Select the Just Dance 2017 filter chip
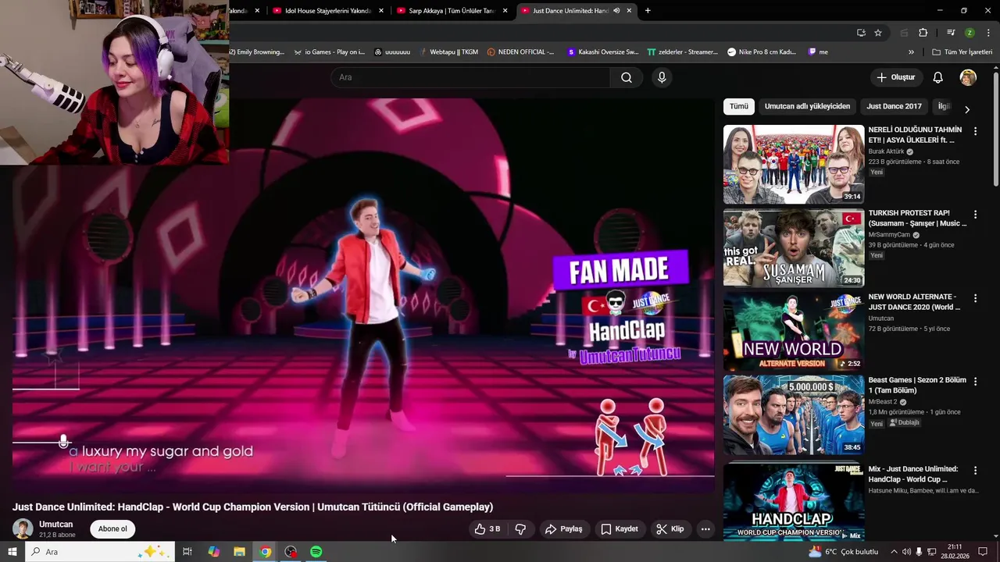The width and height of the screenshot is (1000, 562). [894, 106]
